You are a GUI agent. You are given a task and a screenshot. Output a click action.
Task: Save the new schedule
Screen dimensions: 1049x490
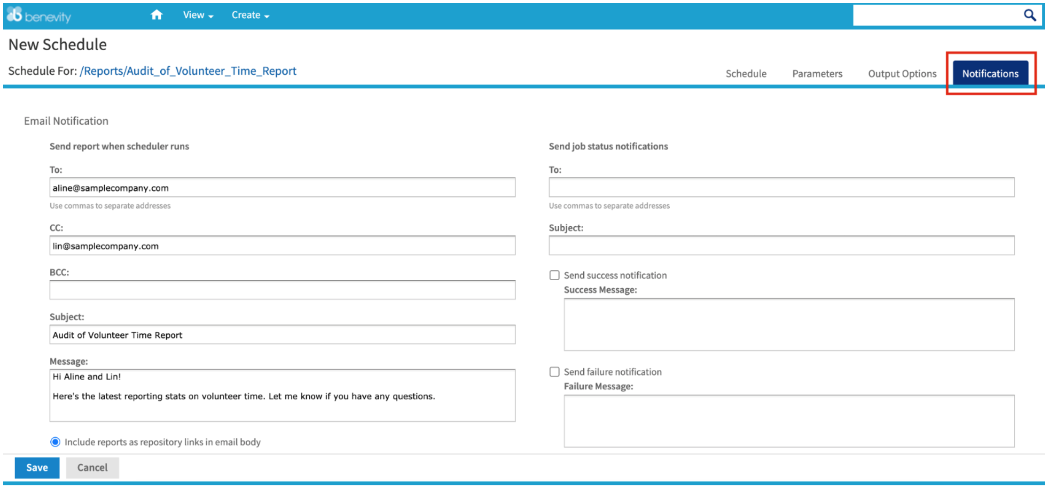click(37, 467)
